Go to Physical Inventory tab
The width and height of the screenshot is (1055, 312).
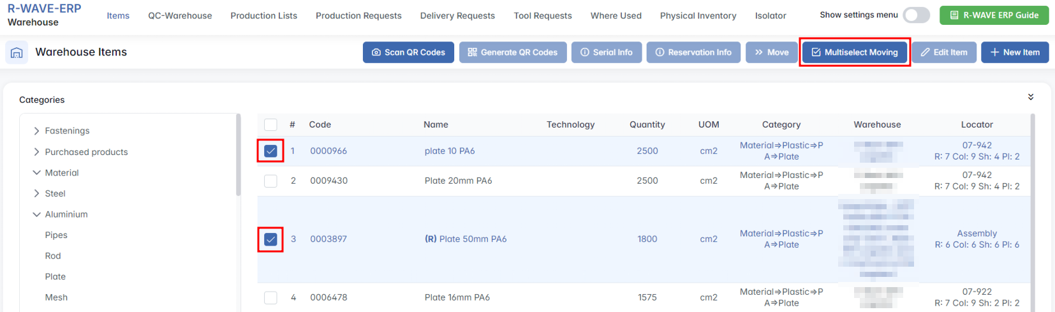point(698,15)
